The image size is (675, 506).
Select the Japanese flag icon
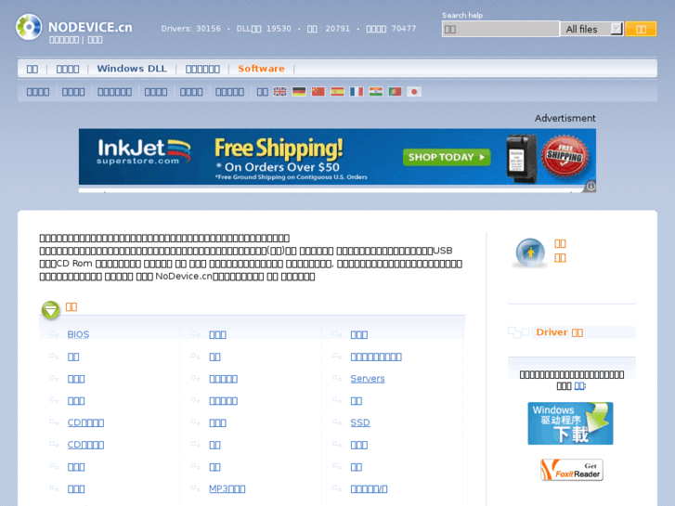point(414,92)
